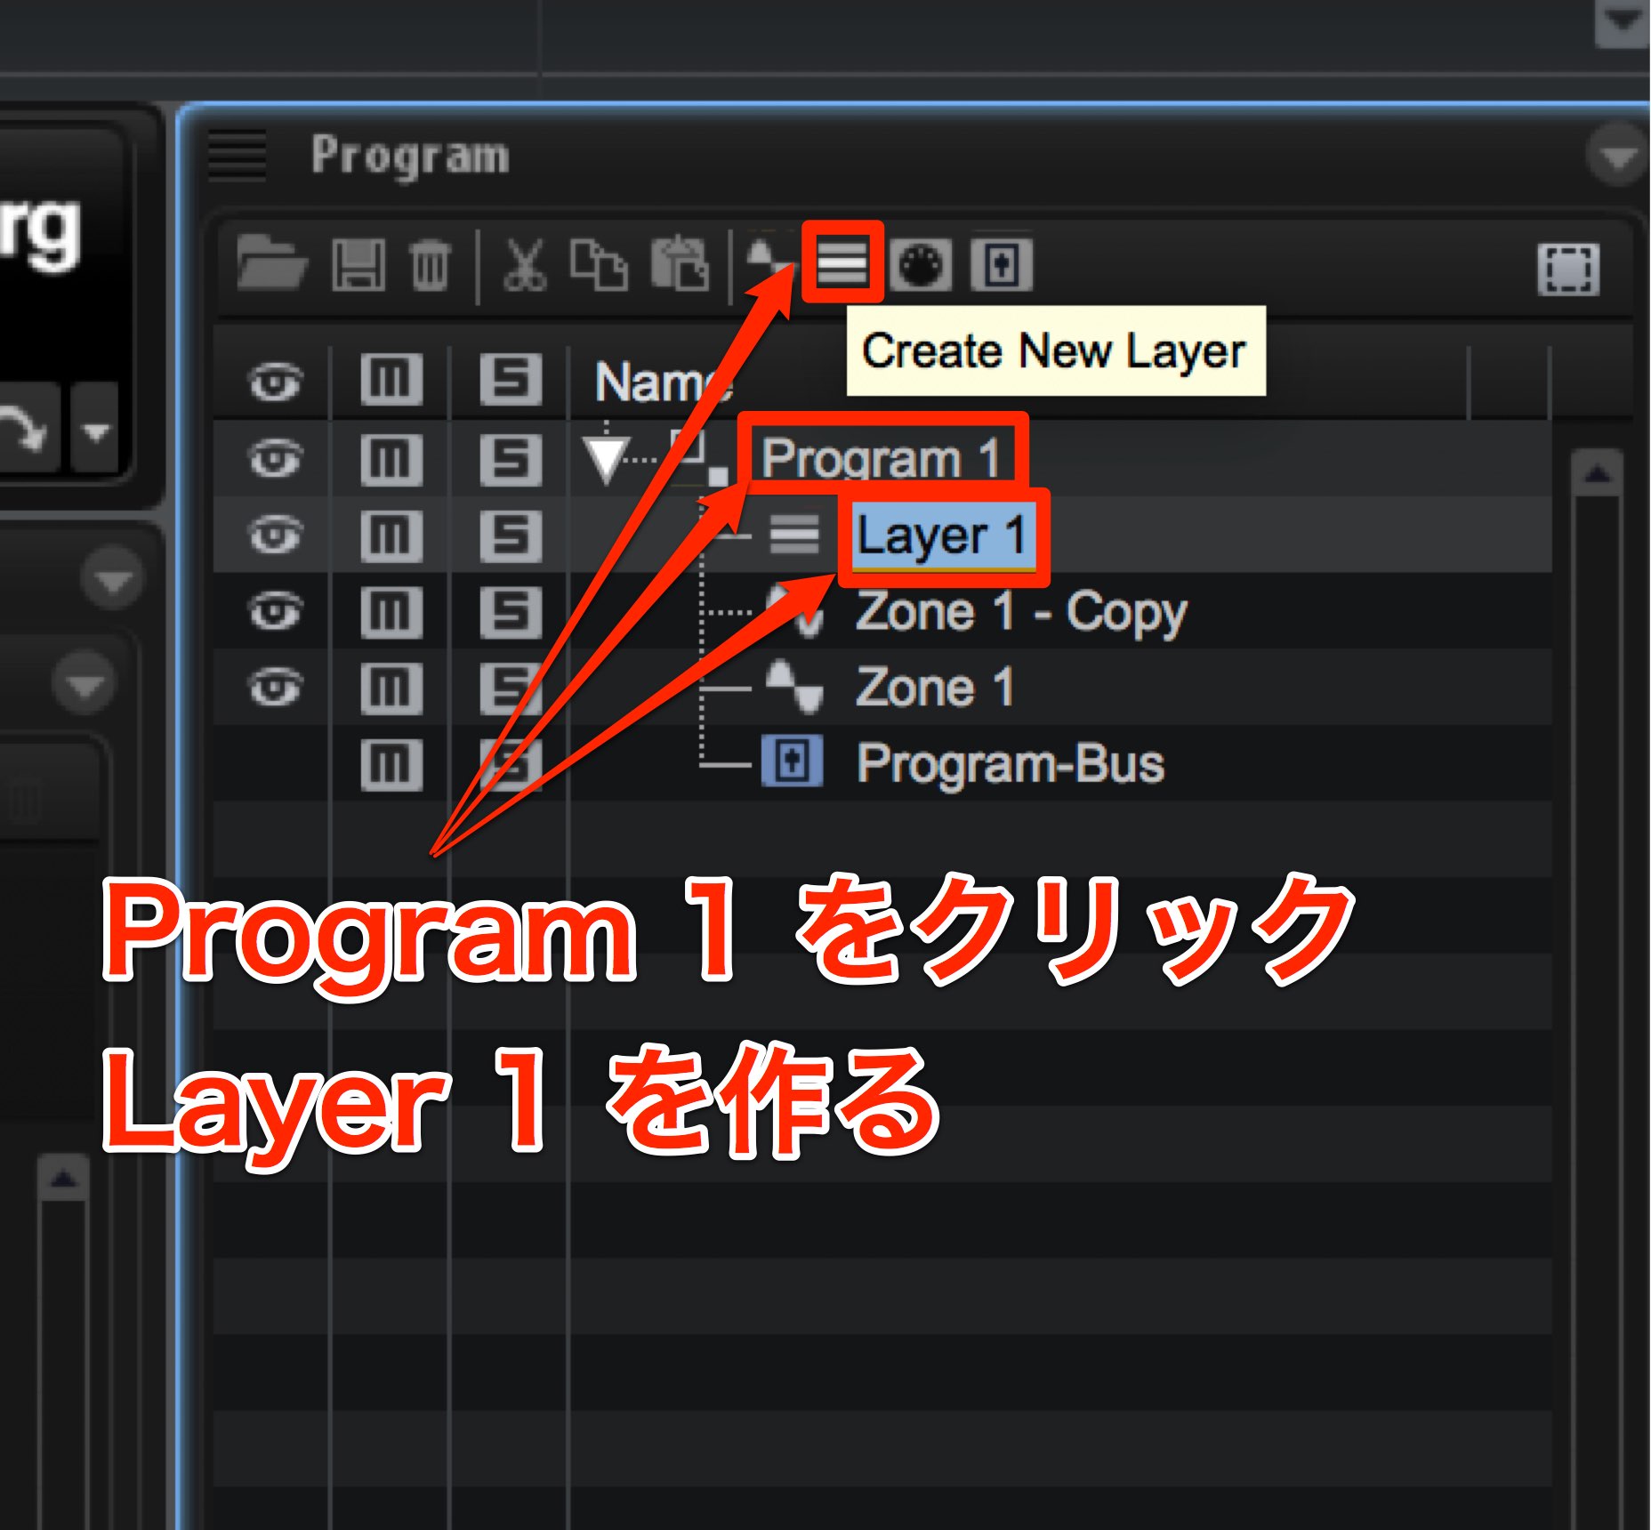Mute Zone 1
Image resolution: width=1651 pixels, height=1530 pixels.
(x=391, y=688)
